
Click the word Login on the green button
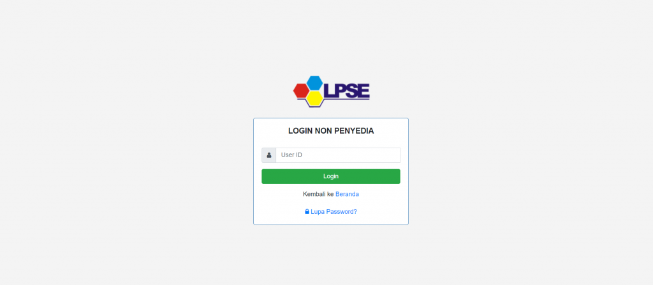coord(331,176)
